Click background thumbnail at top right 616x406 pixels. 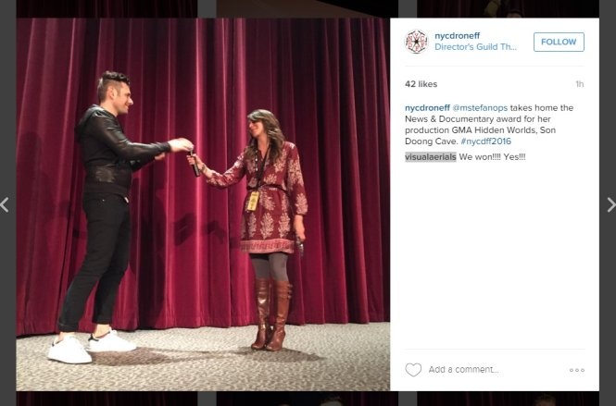point(508,8)
